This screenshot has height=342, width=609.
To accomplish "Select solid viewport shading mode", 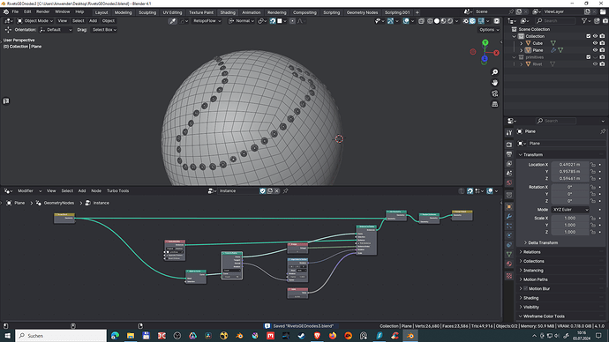I will (x=437, y=21).
